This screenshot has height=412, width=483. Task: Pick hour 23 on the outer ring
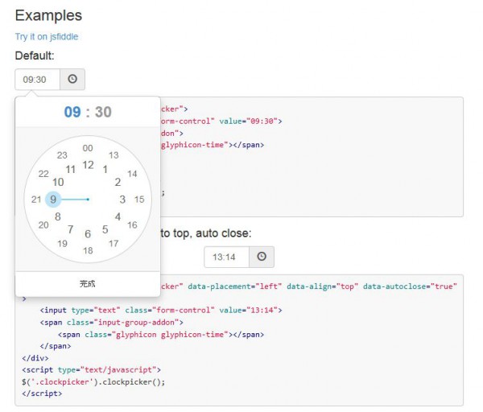[x=62, y=155]
